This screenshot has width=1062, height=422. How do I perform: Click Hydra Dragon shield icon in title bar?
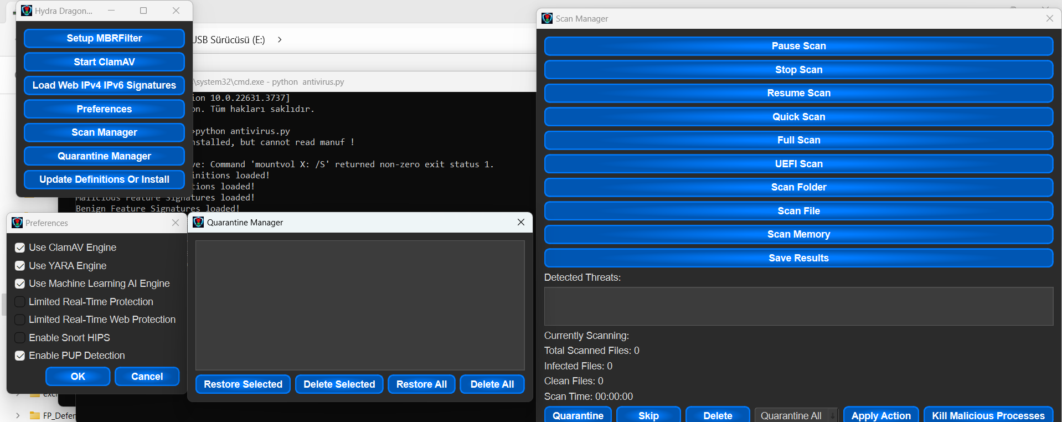[27, 11]
